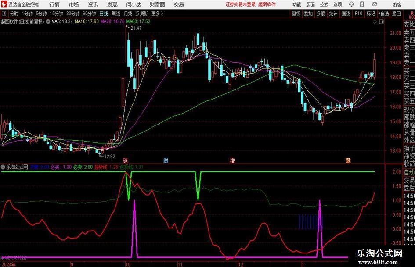The width and height of the screenshot is (415, 267).
Task: Click the 返回 back button
Action: tap(396, 14)
